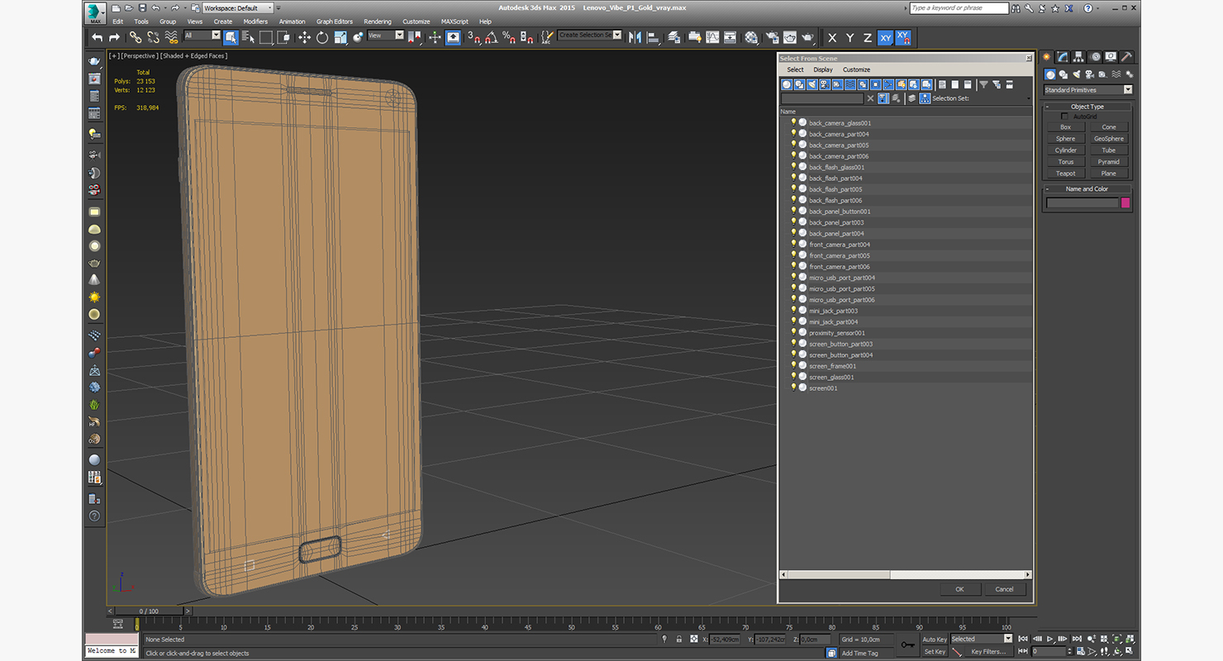Open the Standard Primitives dropdown

point(1087,90)
